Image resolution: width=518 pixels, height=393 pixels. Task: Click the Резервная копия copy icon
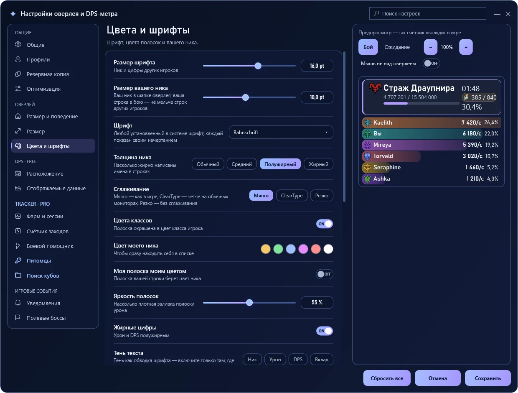[18, 74]
